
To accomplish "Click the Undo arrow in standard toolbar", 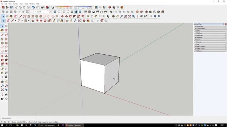I will (33, 7).
